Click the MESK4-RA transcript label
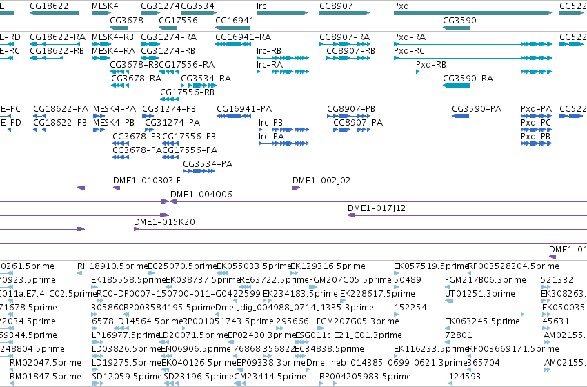Screen dimensions: 587x387 point(113,51)
